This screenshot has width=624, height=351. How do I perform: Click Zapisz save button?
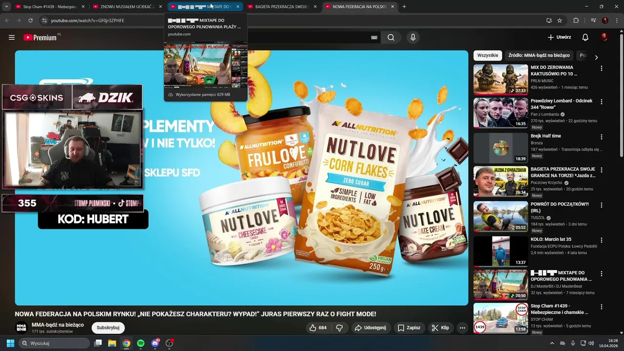point(409,328)
